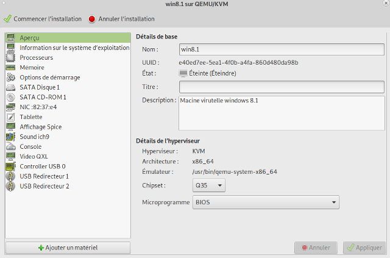The width and height of the screenshot is (390, 258).
Task: Click the UUID value text
Action: click(x=238, y=62)
